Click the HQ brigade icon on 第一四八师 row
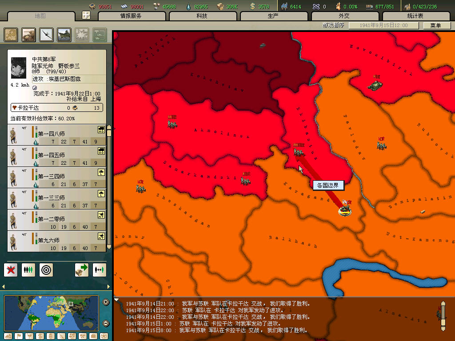The height and width of the screenshot is (341, 455). point(101,130)
